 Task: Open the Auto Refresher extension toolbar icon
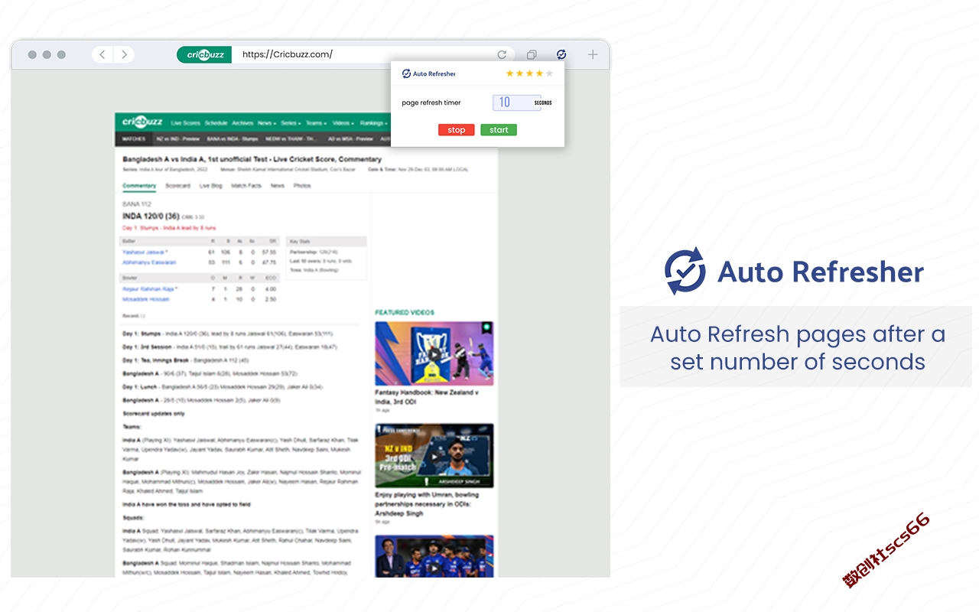(561, 54)
